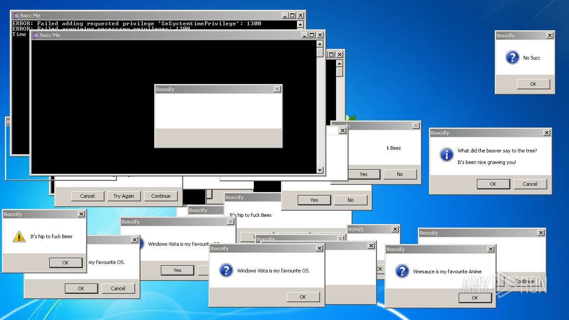
Task: Click the question mark icon in No Succ dialog
Action: [x=512, y=57]
